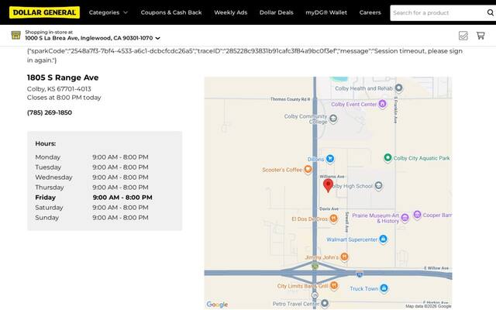Image resolution: width=496 pixels, height=310 pixels.
Task: Click the Cooper Barn marker
Action: [x=417, y=215]
